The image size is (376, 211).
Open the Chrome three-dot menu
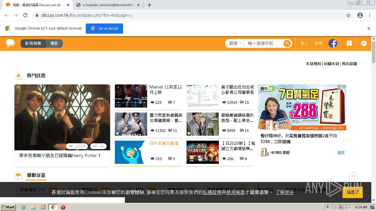click(x=370, y=15)
